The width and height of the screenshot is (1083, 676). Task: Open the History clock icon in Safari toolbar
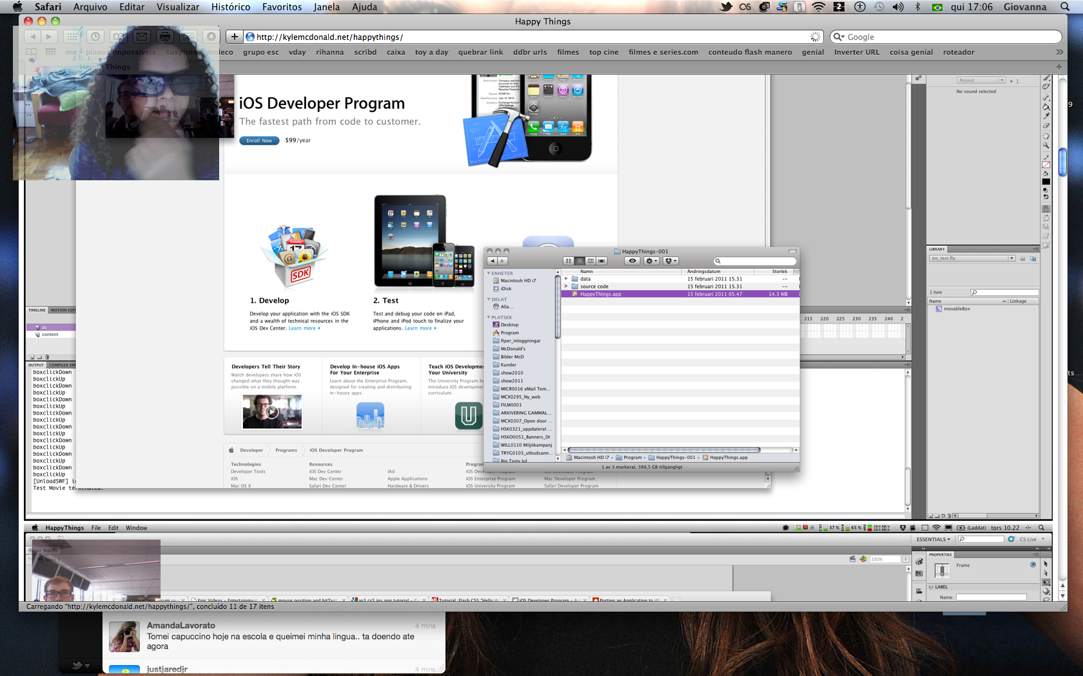point(95,37)
